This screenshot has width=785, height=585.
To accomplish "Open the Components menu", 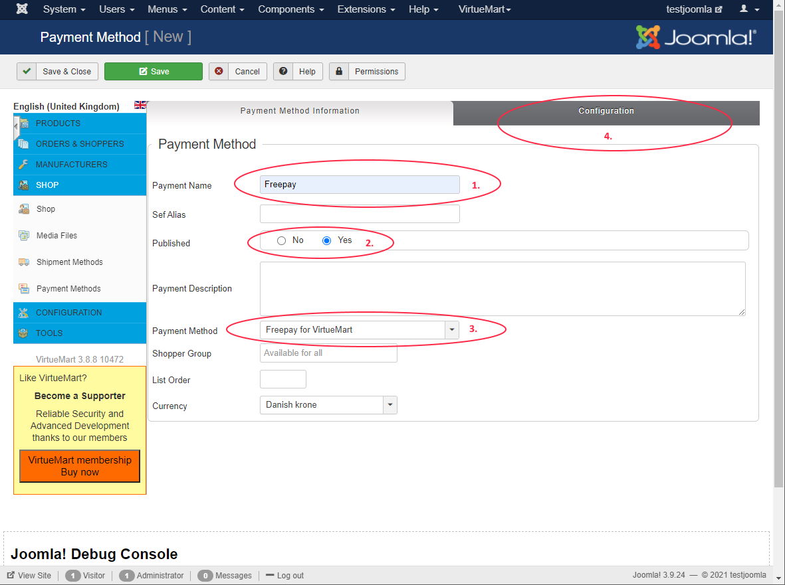I will click(291, 9).
